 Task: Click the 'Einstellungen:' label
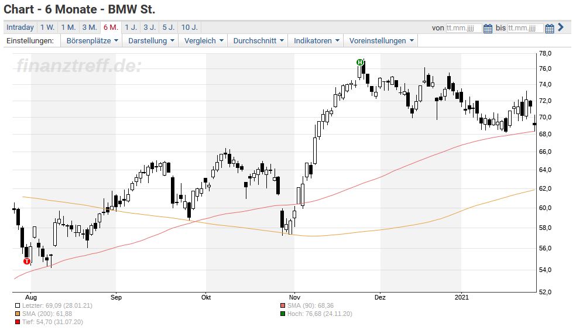click(30, 41)
